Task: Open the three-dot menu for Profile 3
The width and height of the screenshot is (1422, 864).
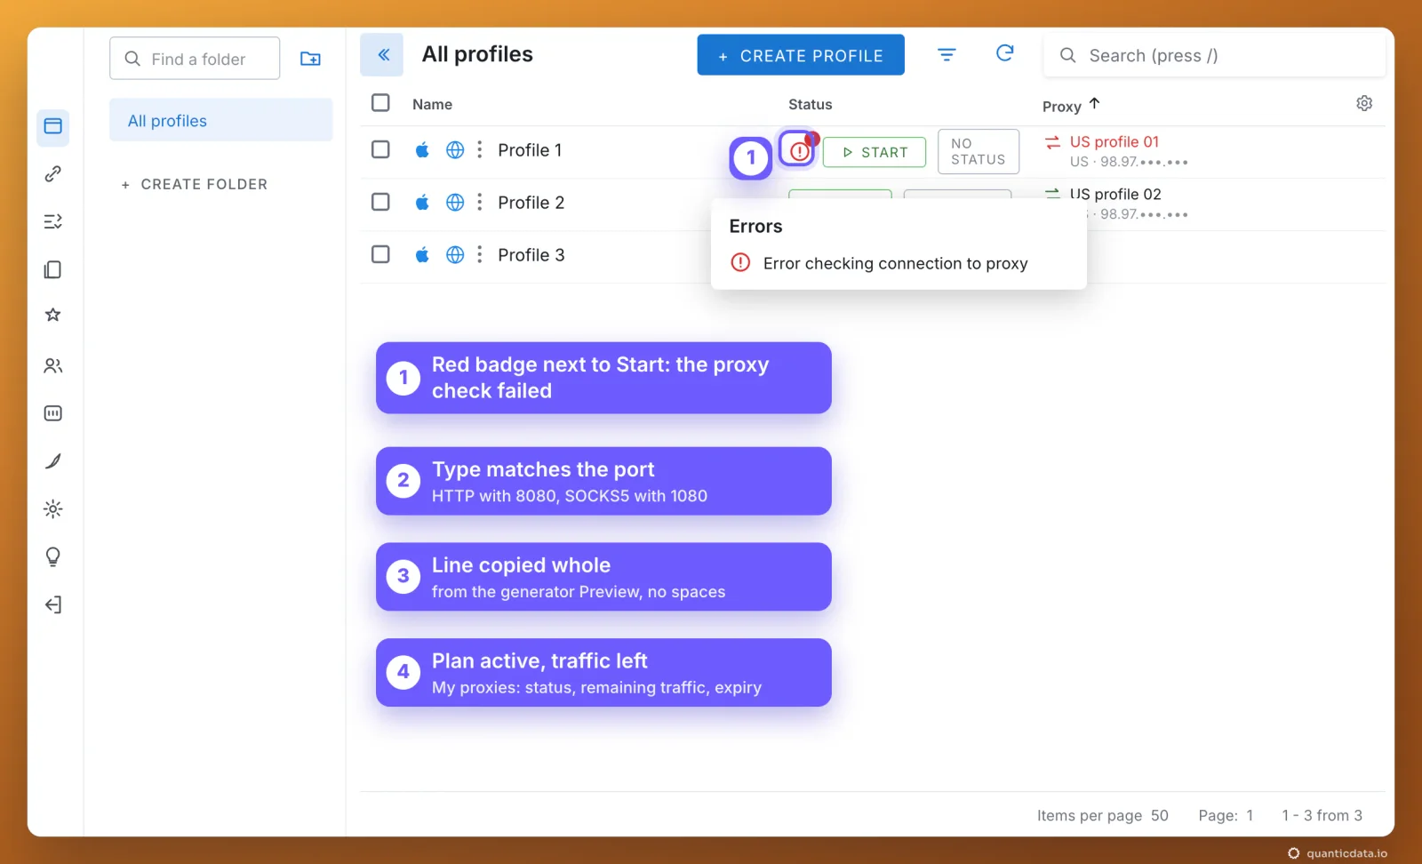Action: (480, 255)
